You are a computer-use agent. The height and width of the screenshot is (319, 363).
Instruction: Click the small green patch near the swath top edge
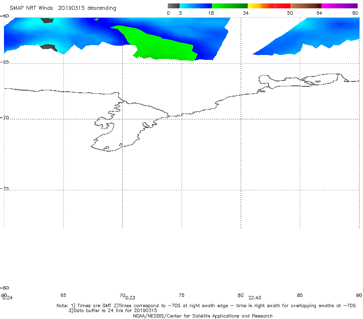coord(96,19)
